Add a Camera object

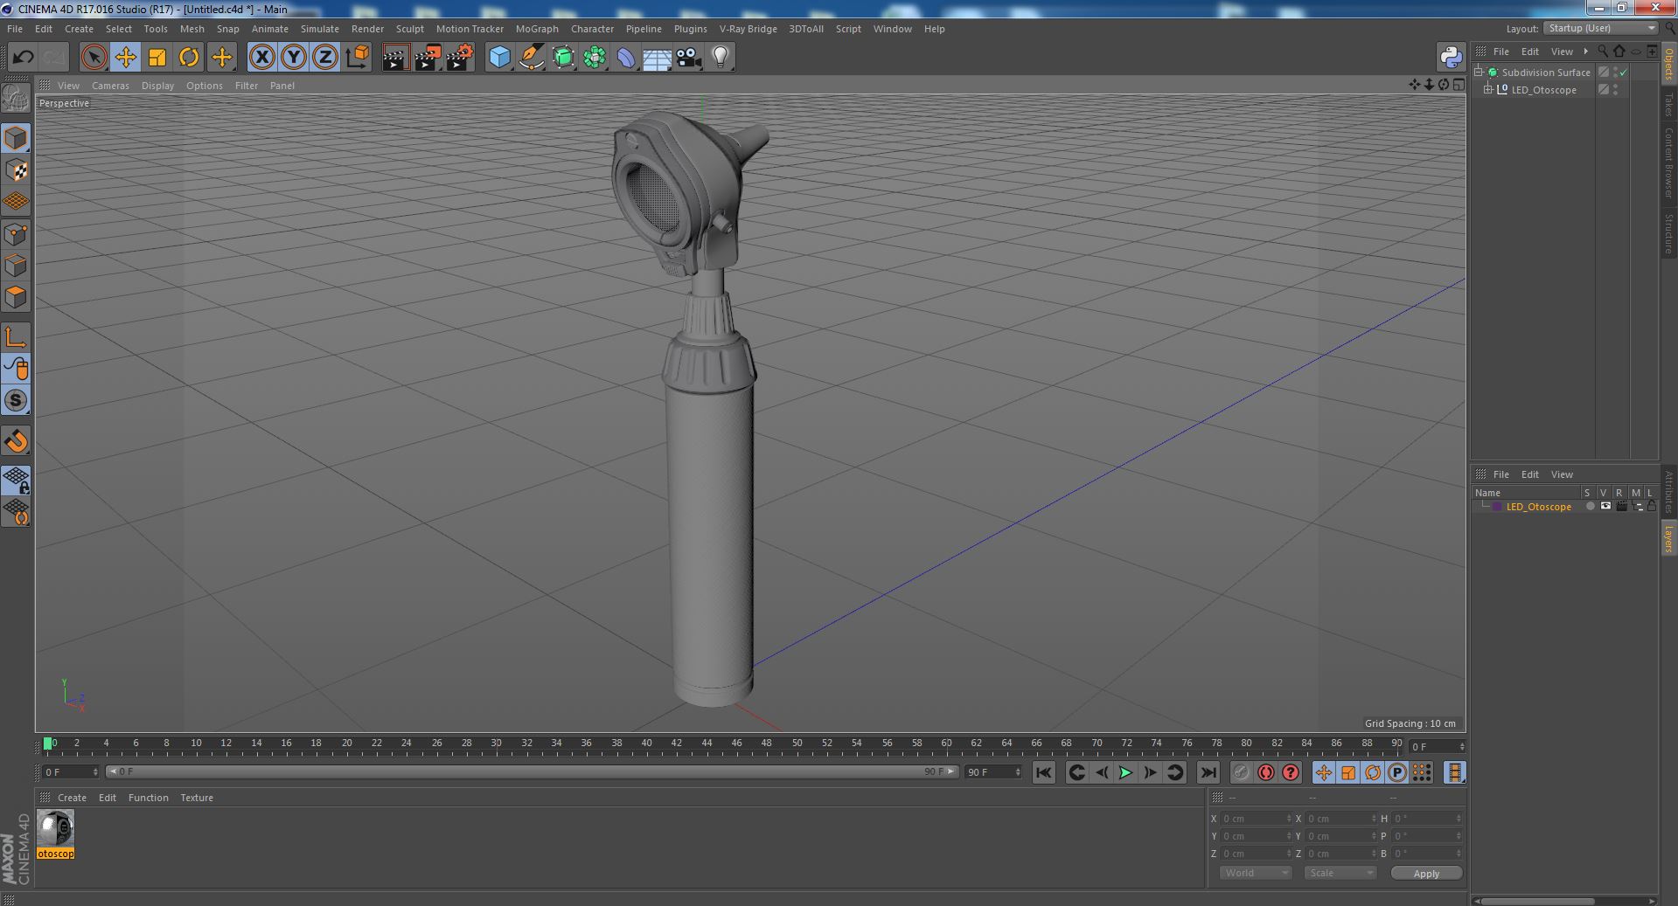[688, 58]
